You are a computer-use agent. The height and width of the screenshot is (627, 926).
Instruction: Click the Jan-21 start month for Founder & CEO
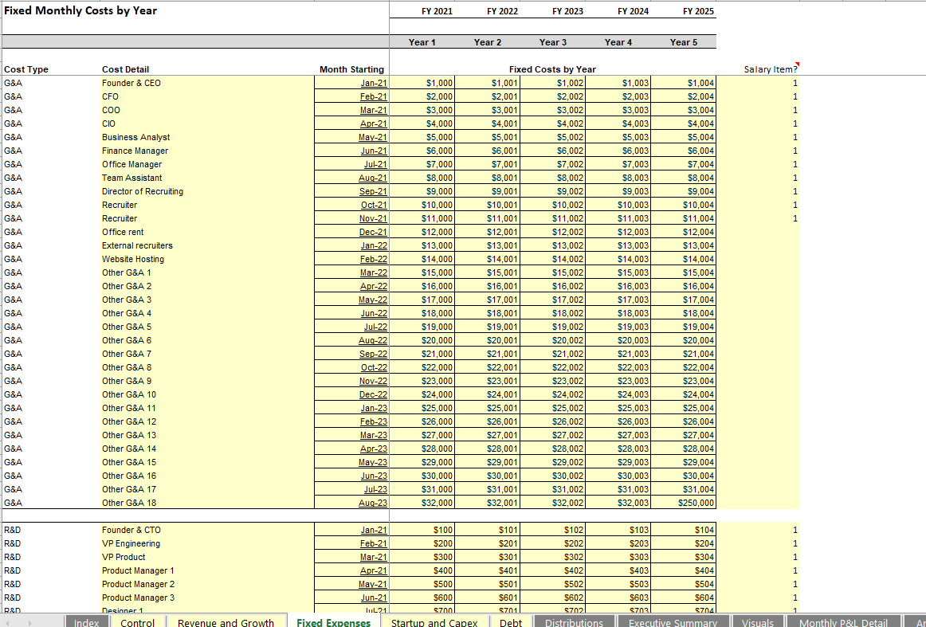pyautogui.click(x=351, y=83)
